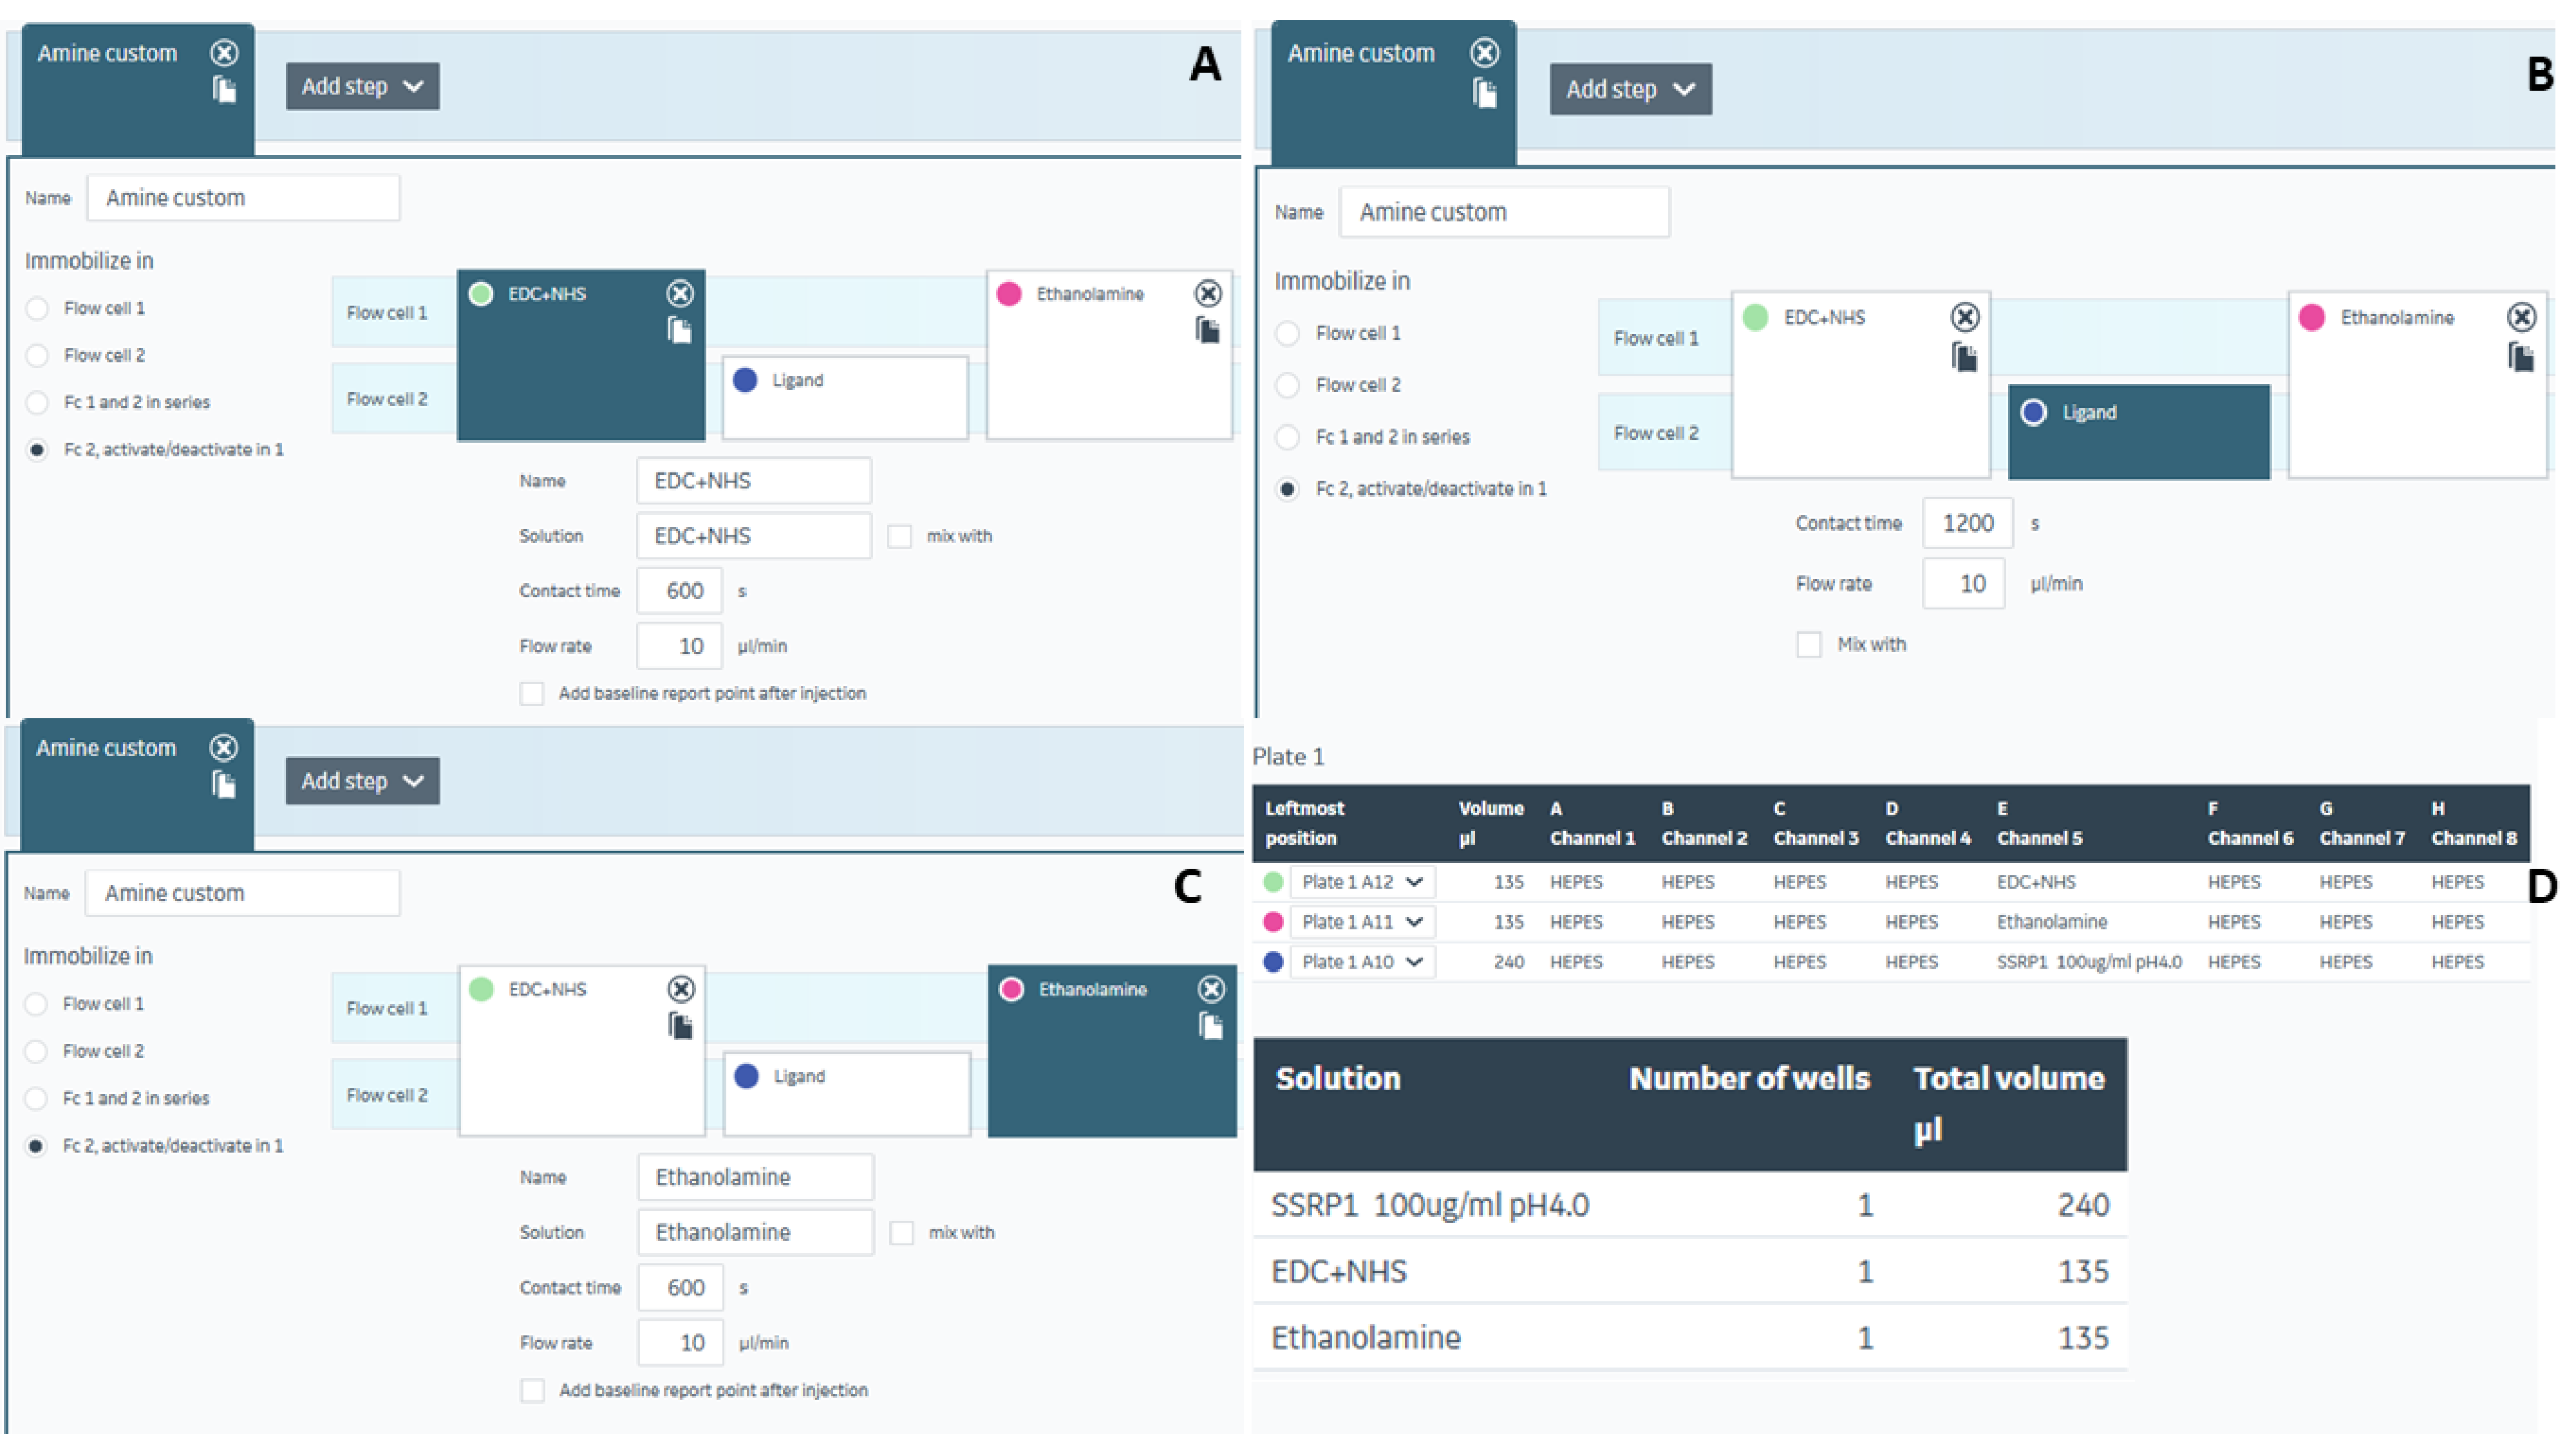Copy the selected Ethanolamine step in panel C

[1211, 1026]
